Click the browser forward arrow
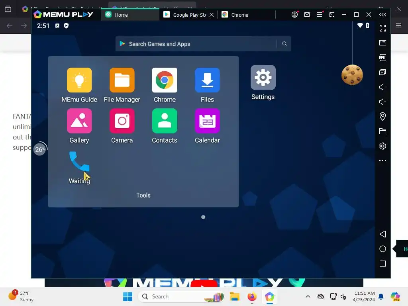Screen dimensions: 408x306 pyautogui.click(x=24, y=25)
